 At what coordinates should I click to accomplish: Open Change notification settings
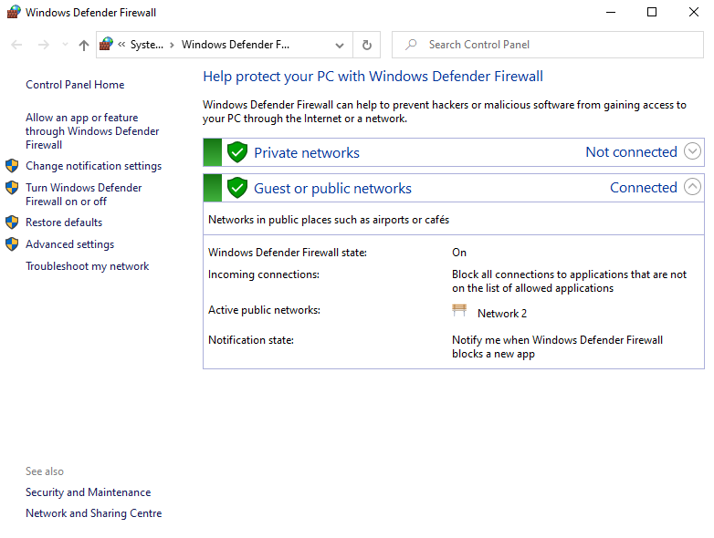point(93,166)
